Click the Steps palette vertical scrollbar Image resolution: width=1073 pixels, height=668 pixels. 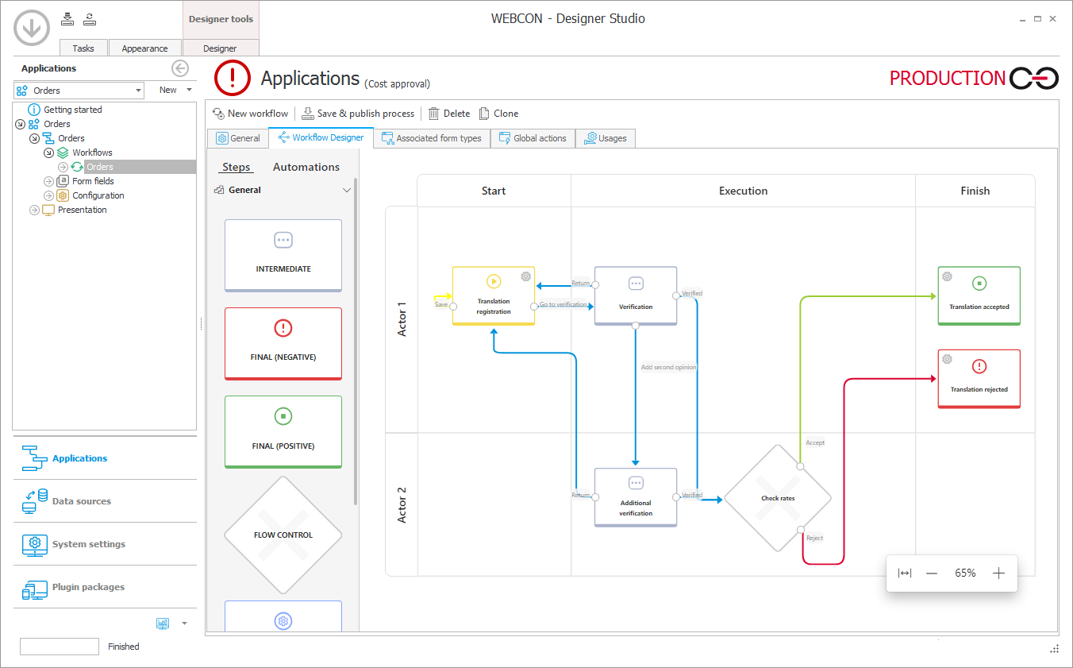355,342
